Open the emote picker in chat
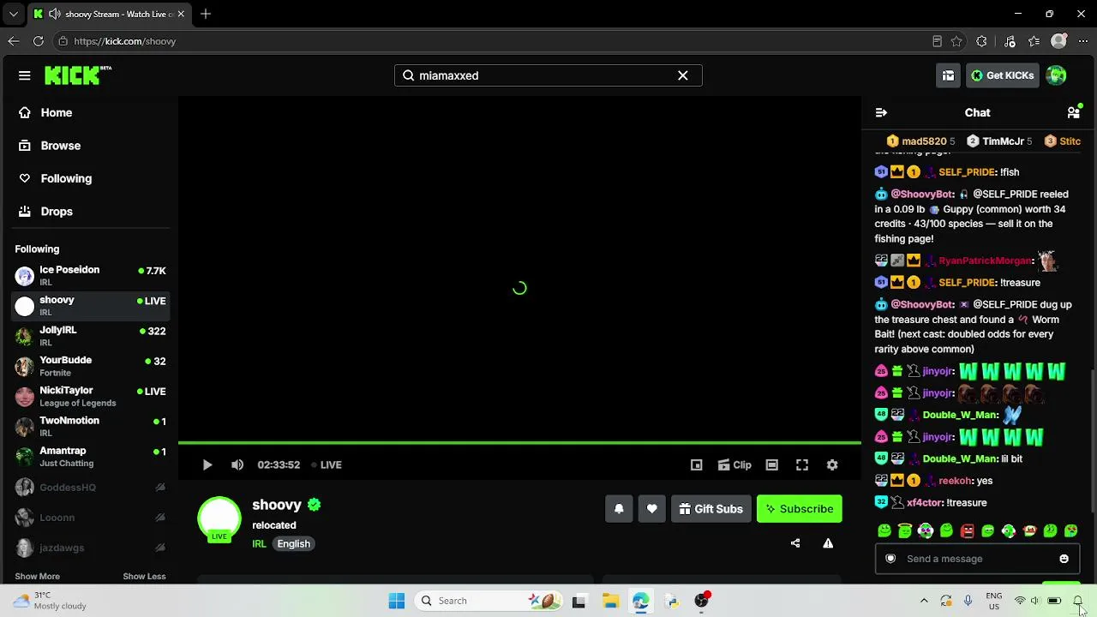 (1064, 559)
